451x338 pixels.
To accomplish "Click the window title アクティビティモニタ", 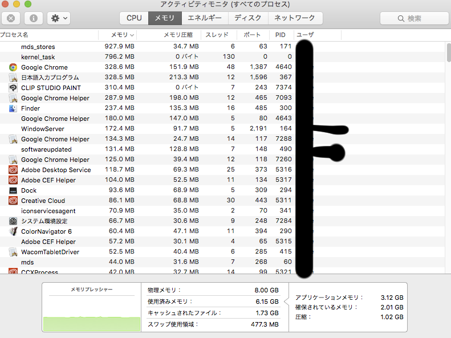I will pyautogui.click(x=194, y=5).
